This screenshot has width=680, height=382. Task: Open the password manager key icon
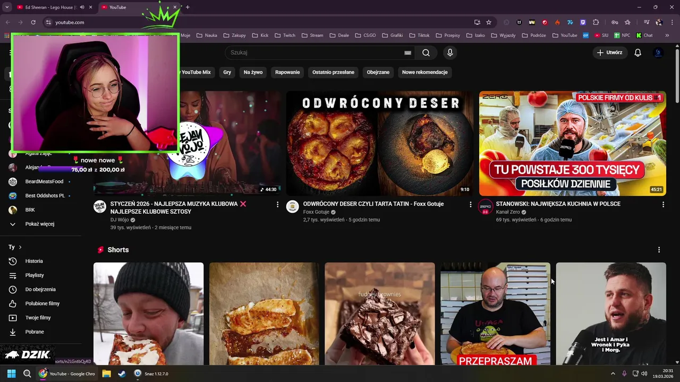click(x=615, y=22)
